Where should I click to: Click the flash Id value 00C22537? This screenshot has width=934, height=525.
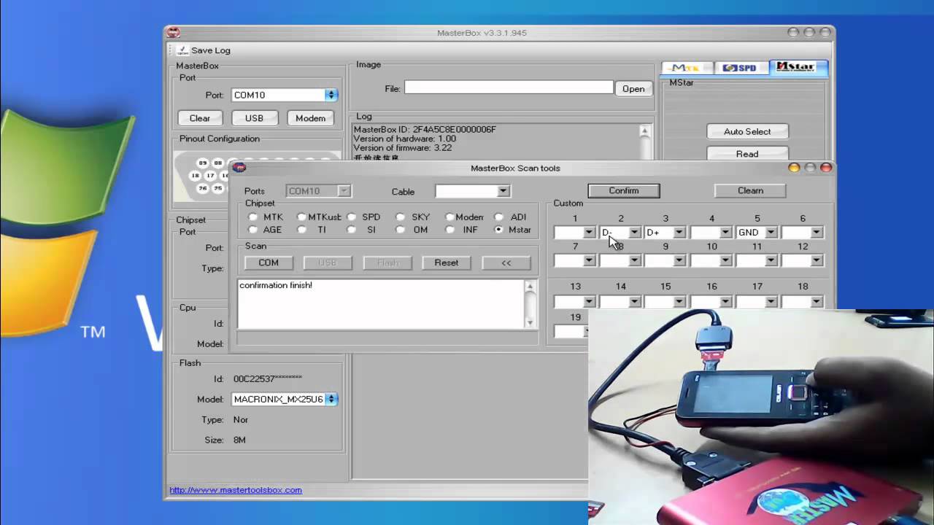(268, 378)
